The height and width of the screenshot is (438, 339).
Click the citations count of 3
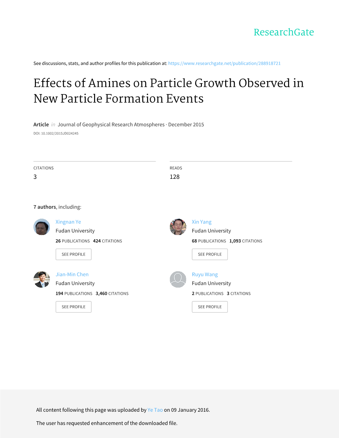pyautogui.click(x=35, y=177)
